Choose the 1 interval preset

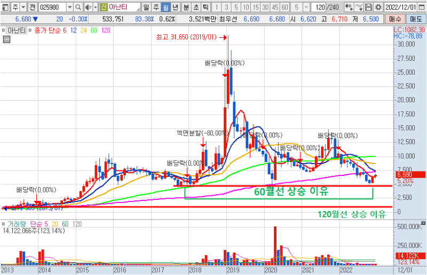click(x=217, y=7)
